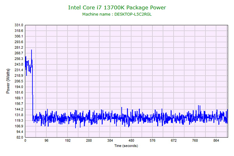Click the 293.6 y-axis value
The height and width of the screenshot is (156, 234).
pos(19,42)
